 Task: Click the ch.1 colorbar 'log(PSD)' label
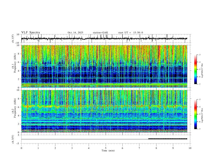(202, 71)
